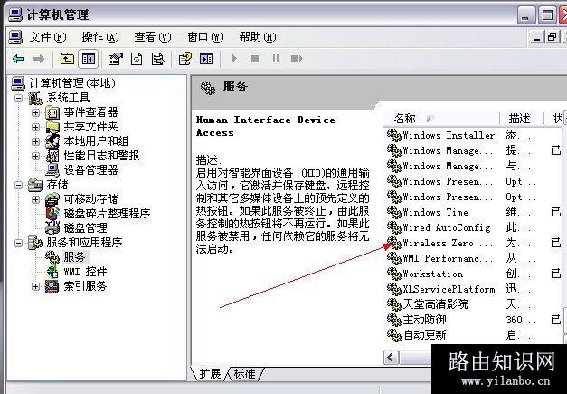Viewport: 567px width, 394px height.
Task: Collapse the 存储 tree node
Action: pyautogui.click(x=18, y=185)
